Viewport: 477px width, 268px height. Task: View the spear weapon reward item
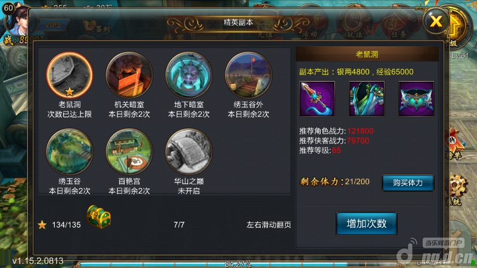tap(317, 98)
